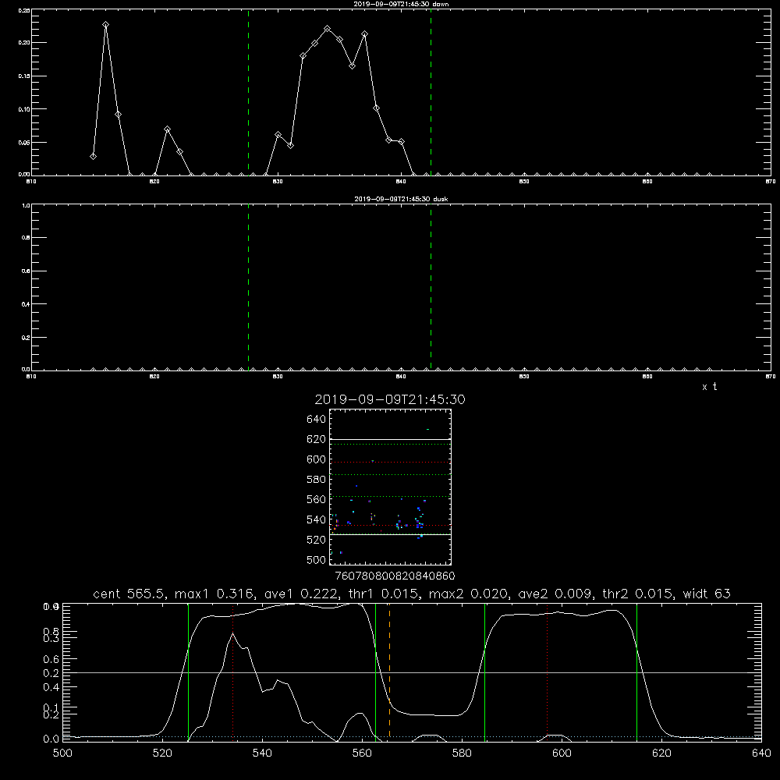Click the top diamond of dawn plot's broad peak
The width and height of the screenshot is (780, 780).
tap(327, 29)
